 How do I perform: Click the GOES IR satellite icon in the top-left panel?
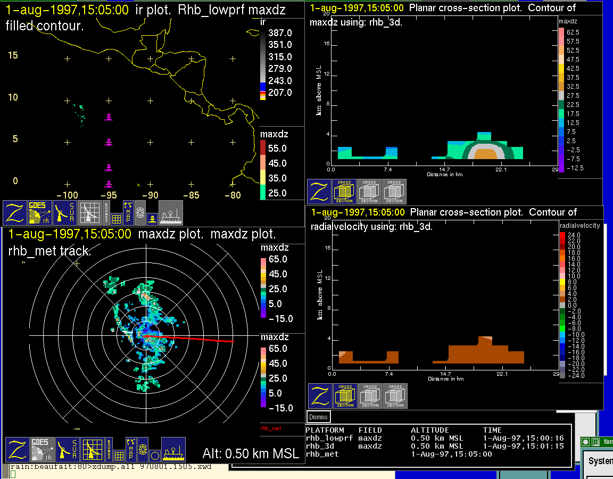(x=40, y=213)
